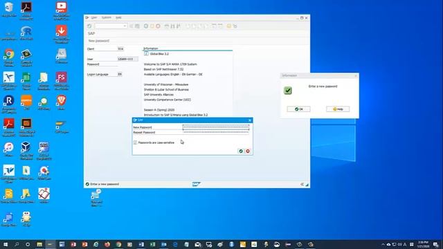Click the Logon Language field
The image size is (443, 249).
[120, 74]
